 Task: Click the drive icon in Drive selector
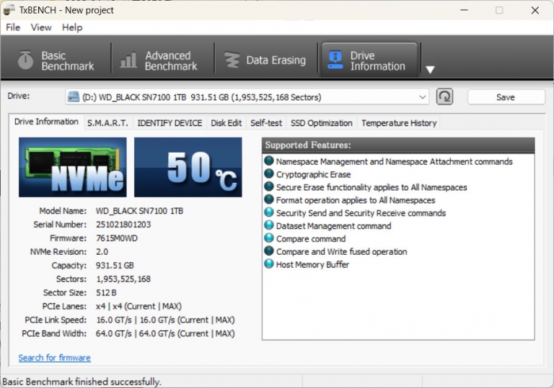click(x=74, y=96)
